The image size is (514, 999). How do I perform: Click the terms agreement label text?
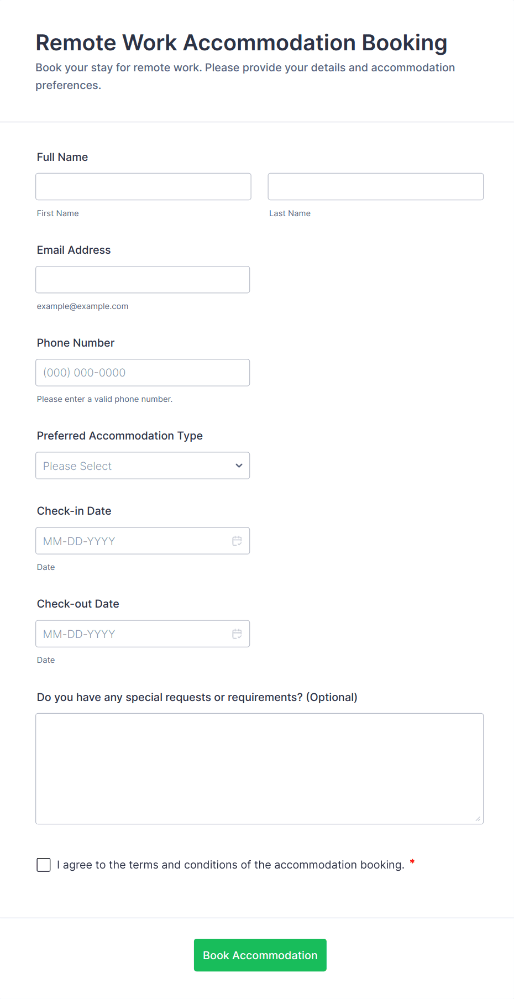230,865
